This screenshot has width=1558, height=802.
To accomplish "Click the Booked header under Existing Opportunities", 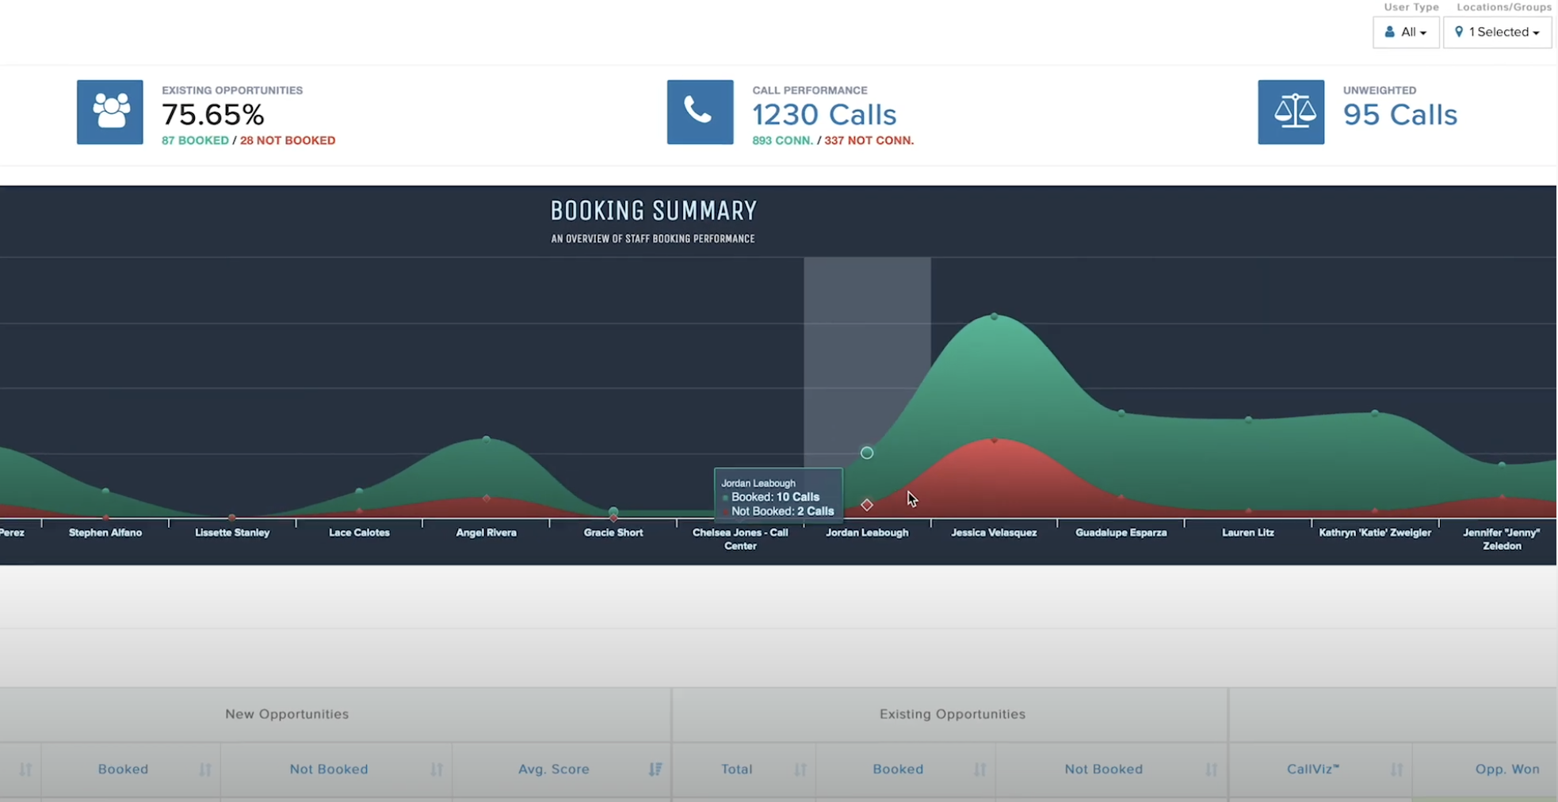I will coord(898,769).
